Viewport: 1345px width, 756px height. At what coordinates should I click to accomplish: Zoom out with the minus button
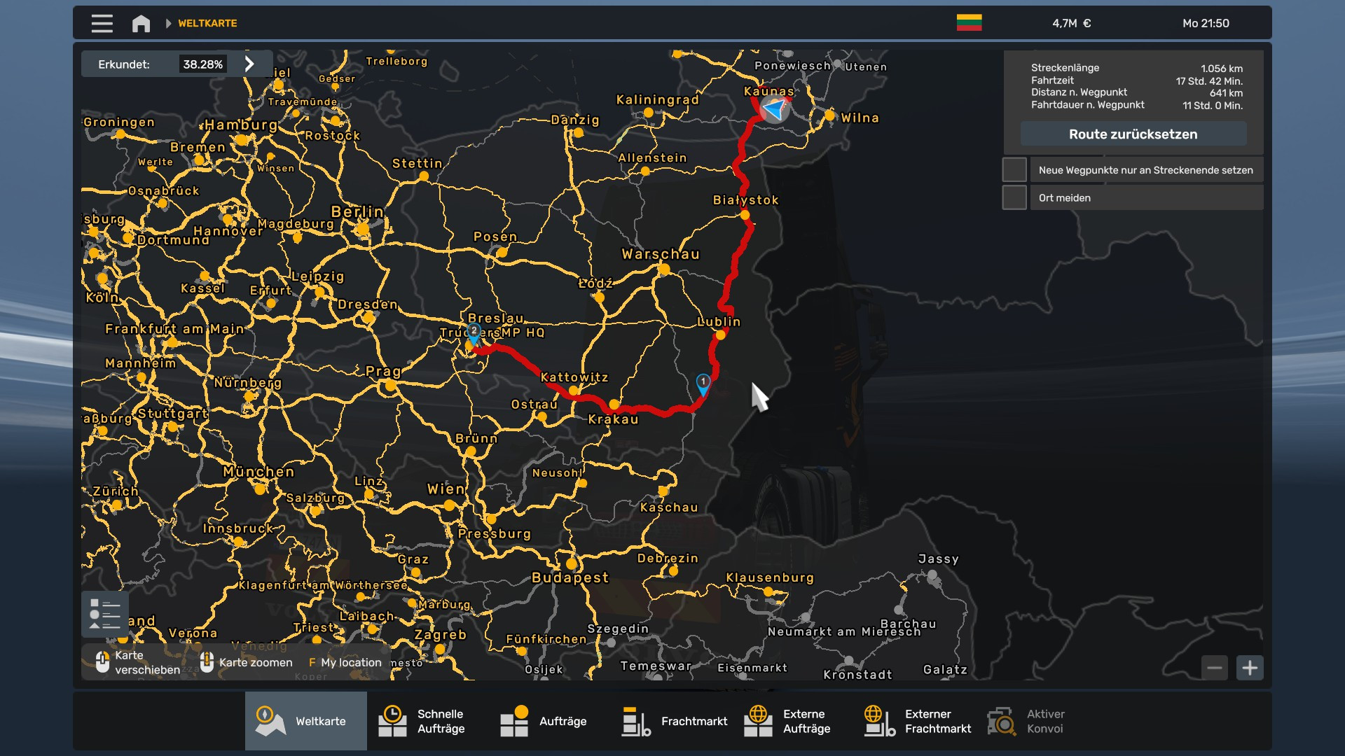1215,668
